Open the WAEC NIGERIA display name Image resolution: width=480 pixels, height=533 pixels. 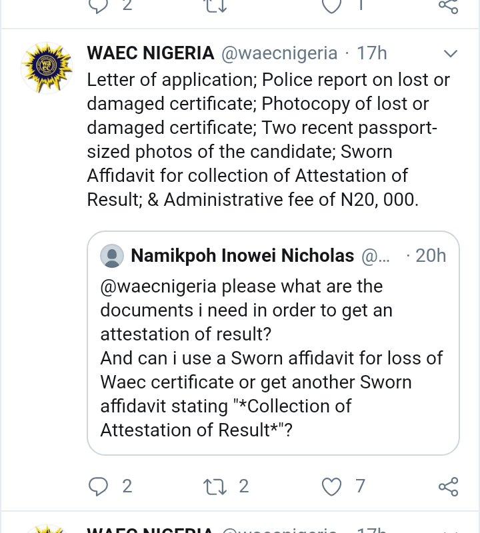(x=151, y=53)
